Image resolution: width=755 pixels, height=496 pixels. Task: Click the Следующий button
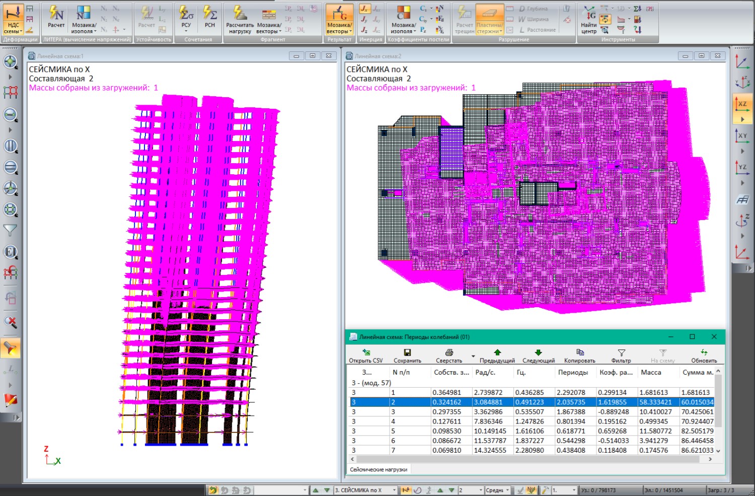539,356
